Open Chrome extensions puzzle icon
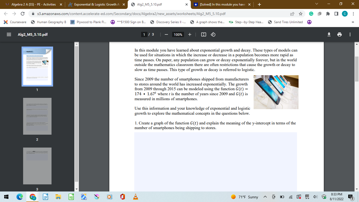The image size is (359, 202). [x=328, y=14]
